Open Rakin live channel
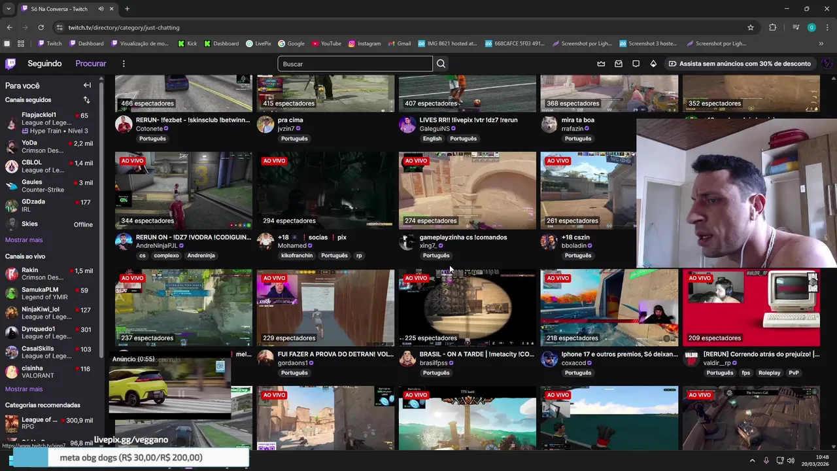Image resolution: width=837 pixels, height=471 pixels. pos(50,273)
